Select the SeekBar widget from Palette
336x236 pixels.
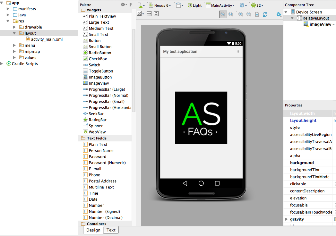pyautogui.click(x=95, y=114)
